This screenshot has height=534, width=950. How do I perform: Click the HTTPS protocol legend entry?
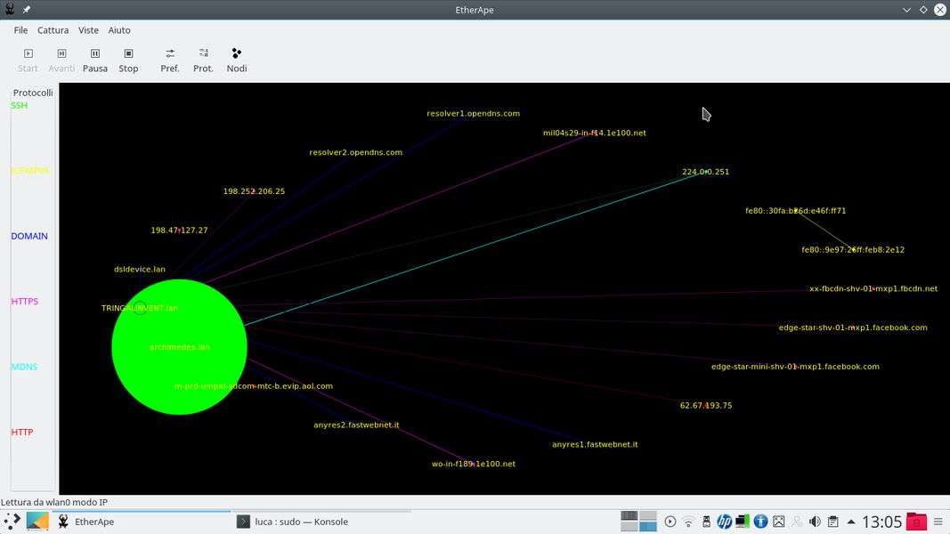25,302
